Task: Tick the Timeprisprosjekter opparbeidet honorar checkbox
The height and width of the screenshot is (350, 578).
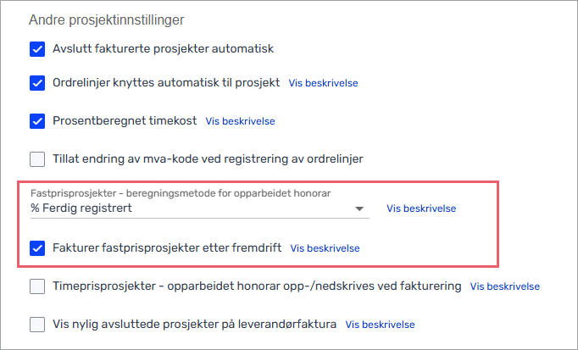Action: [37, 286]
